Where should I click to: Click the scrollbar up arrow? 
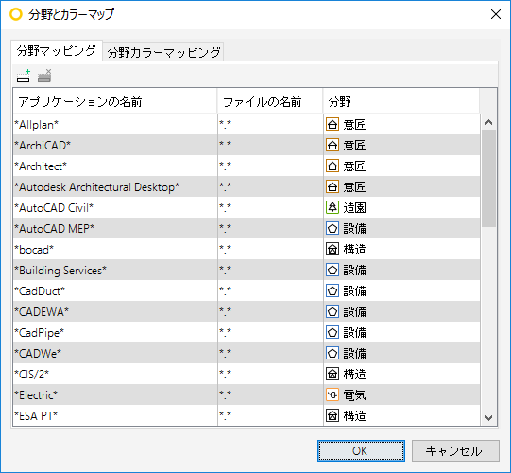(488, 122)
